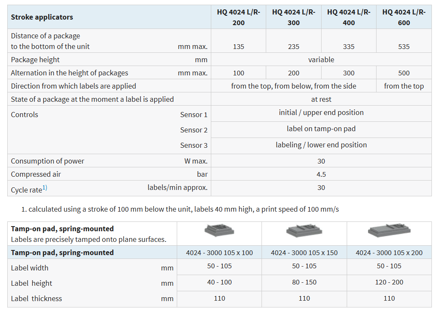
Task: Select the 4024 - 3000 105 x 100 cell
Action: (219, 253)
